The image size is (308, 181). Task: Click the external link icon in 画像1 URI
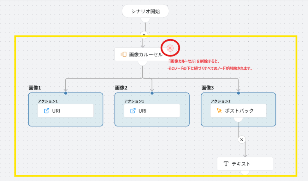click(46, 111)
